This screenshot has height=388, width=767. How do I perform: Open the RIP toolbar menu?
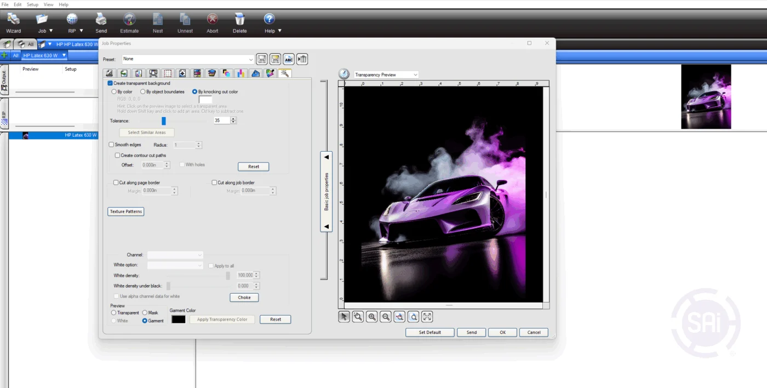click(x=75, y=23)
